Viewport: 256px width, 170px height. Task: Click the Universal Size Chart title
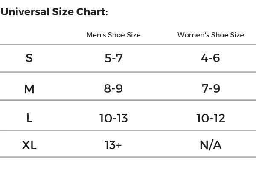pyautogui.click(x=54, y=11)
